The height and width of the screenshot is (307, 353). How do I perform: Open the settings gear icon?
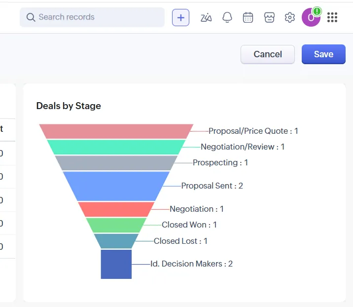(x=290, y=17)
